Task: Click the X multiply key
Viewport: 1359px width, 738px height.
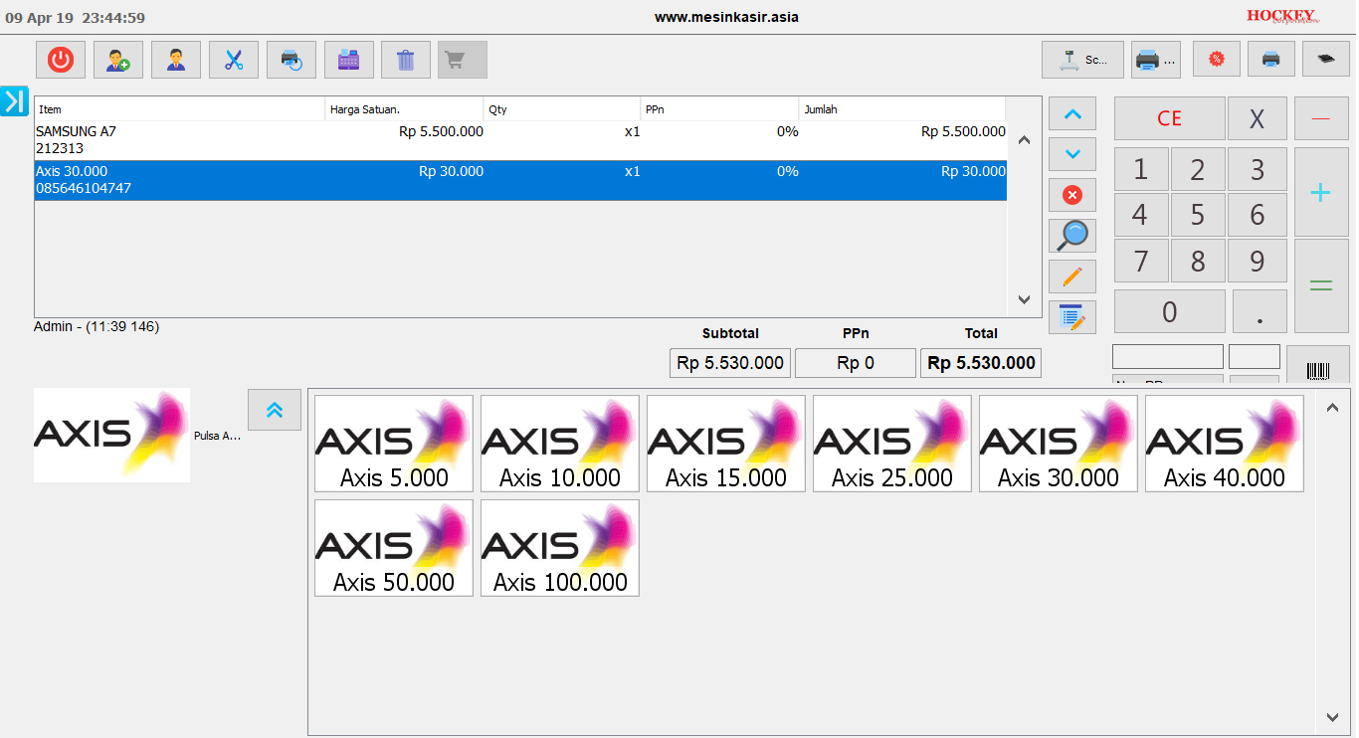Action: (1258, 118)
